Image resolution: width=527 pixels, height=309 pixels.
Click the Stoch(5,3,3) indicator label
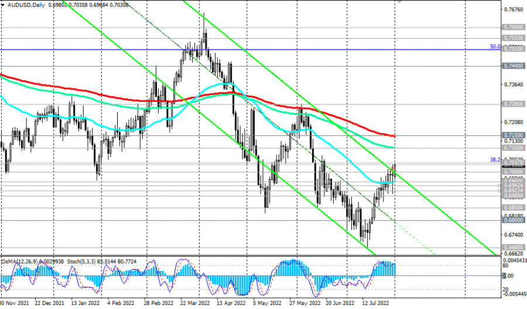(x=81, y=260)
